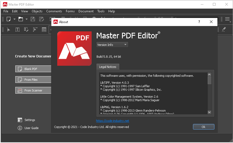Viewport: 233px width, 143px height.
Task: Select the arrow pointer selection tool
Action: click(9, 30)
